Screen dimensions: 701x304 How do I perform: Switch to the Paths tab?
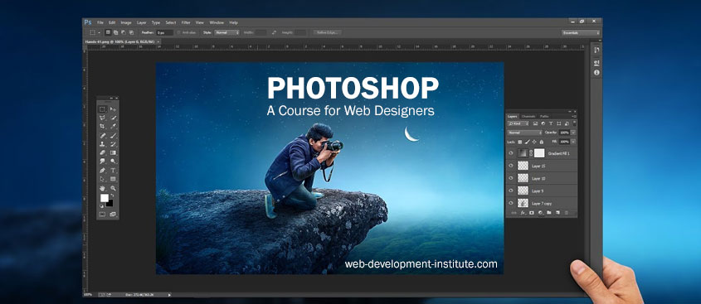click(544, 117)
